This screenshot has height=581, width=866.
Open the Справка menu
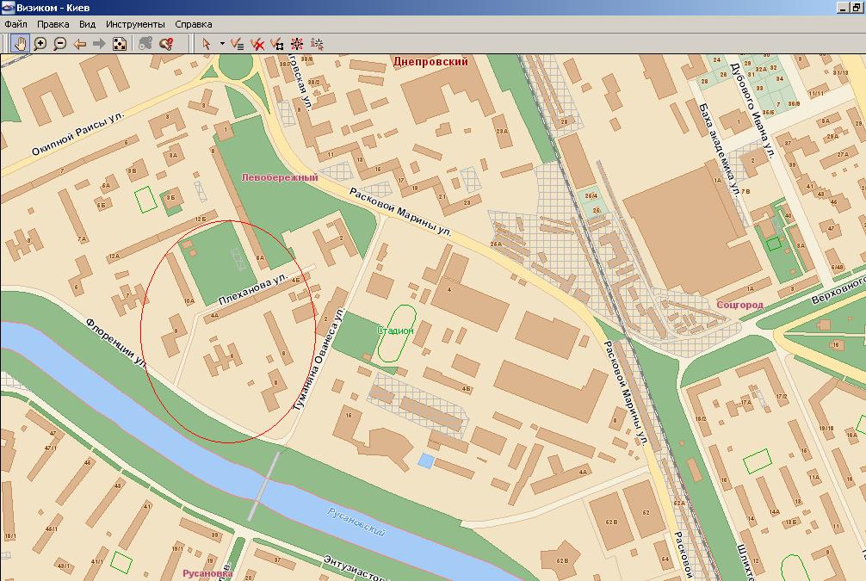tap(193, 25)
